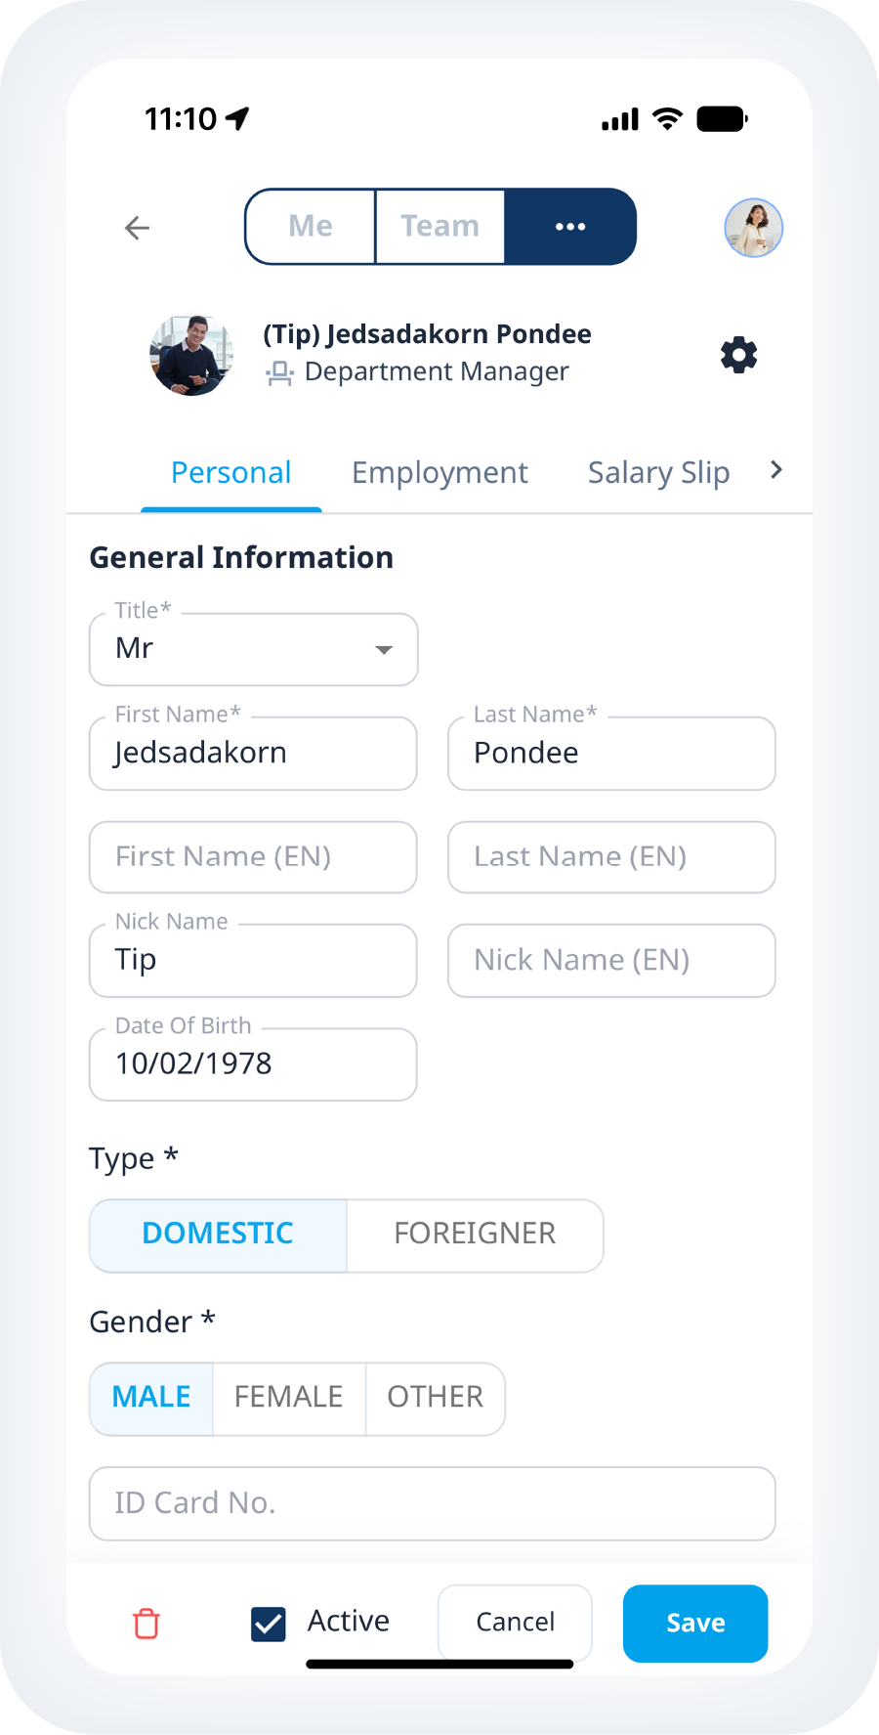Image resolution: width=879 pixels, height=1735 pixels.
Task: Tap the back arrow icon
Action: [138, 228]
